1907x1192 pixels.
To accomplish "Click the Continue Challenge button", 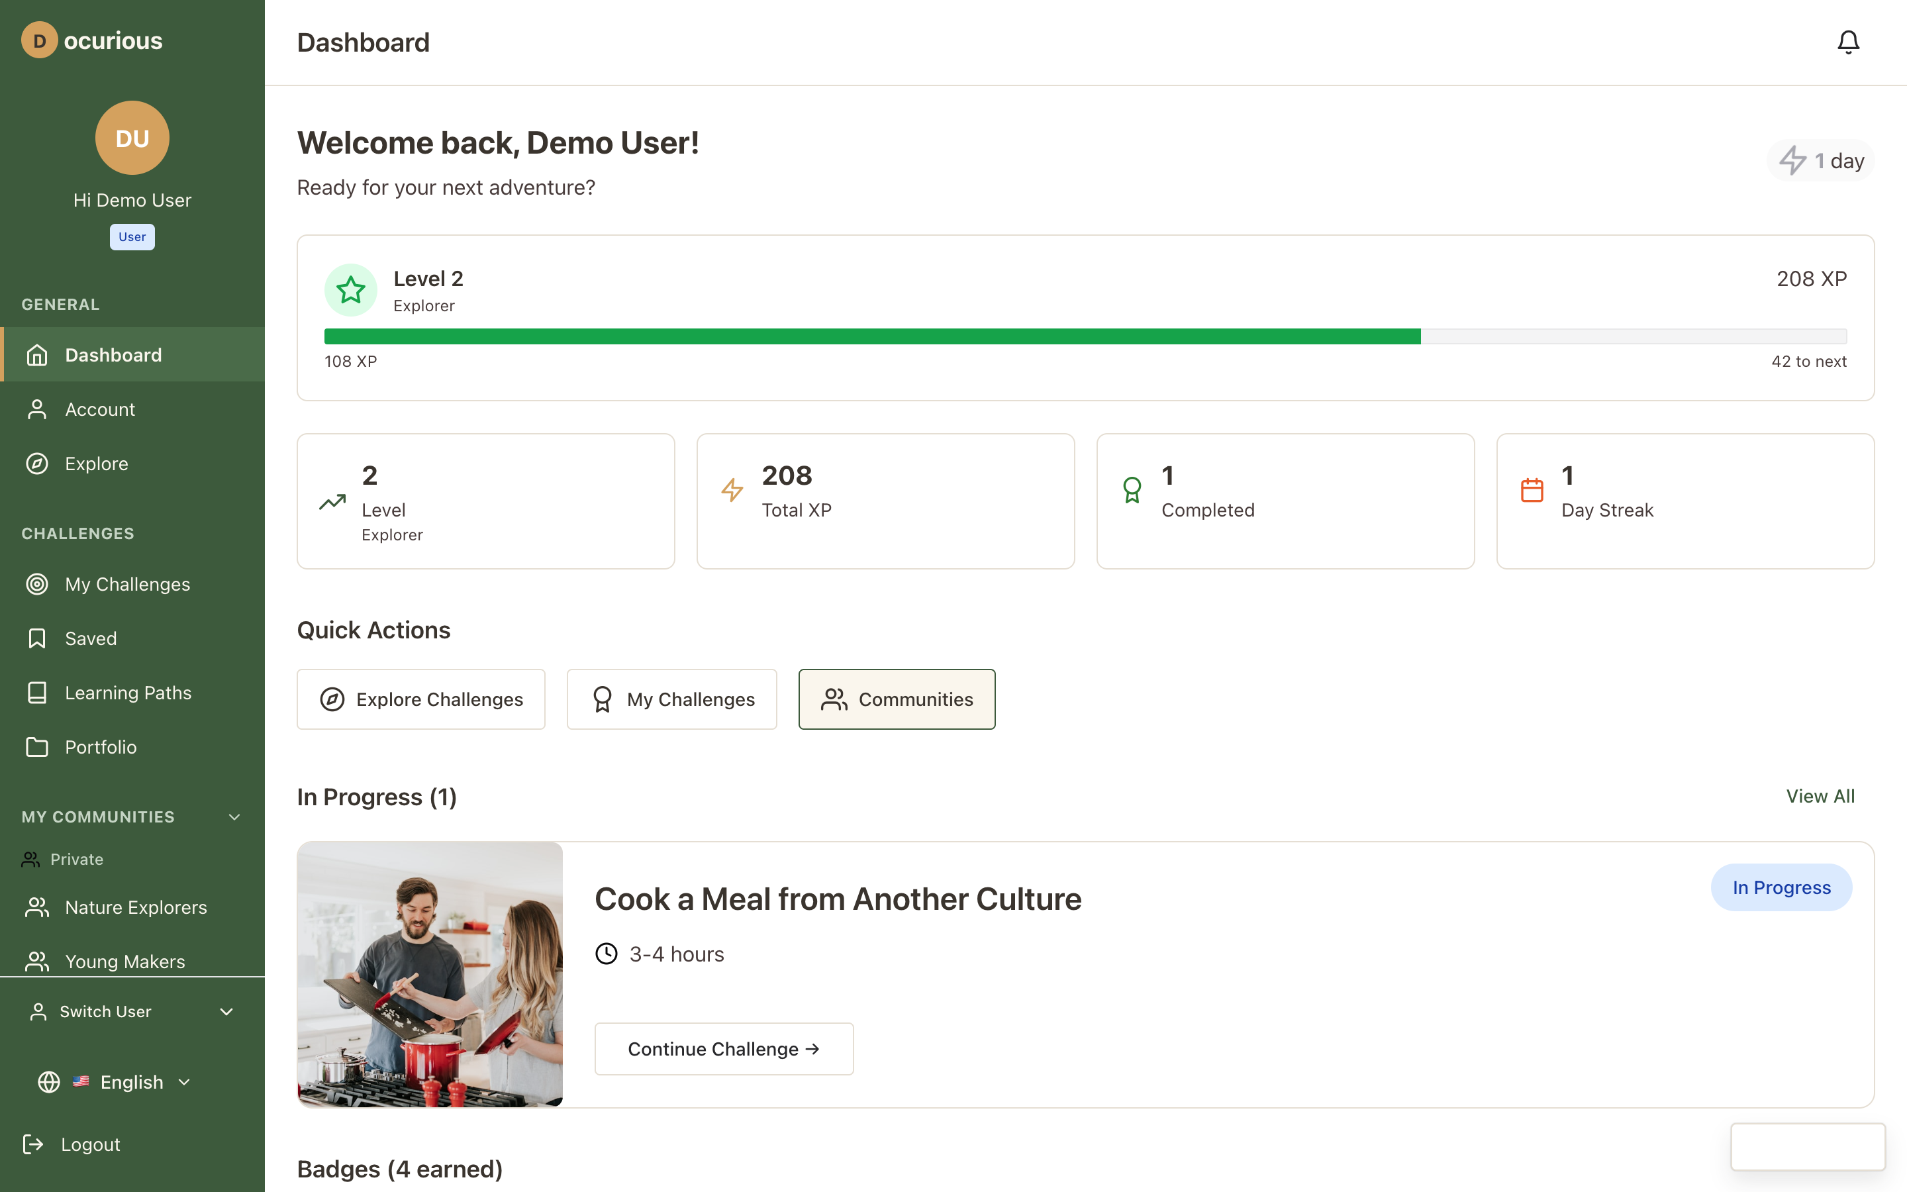I will 723,1048.
